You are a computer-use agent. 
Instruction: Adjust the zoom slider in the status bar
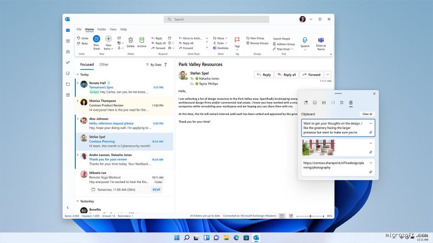(x=310, y=217)
